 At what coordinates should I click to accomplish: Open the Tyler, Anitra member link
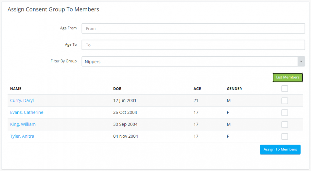click(x=22, y=136)
